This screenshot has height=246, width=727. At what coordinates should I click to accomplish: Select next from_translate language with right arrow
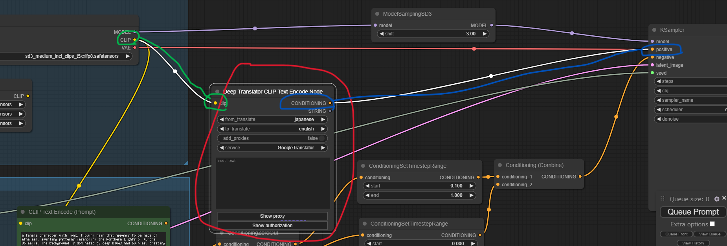pyautogui.click(x=323, y=119)
